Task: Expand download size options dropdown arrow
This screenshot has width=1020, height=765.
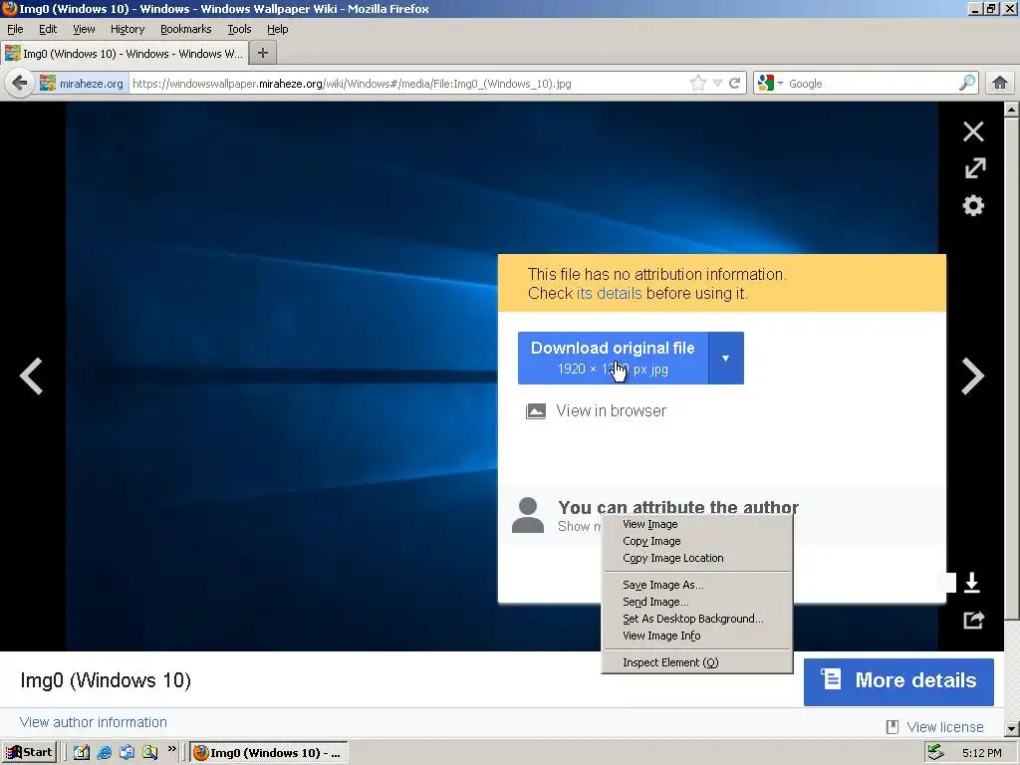Action: tap(726, 359)
